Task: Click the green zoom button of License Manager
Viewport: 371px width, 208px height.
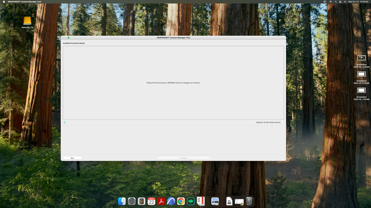Action: (69, 38)
